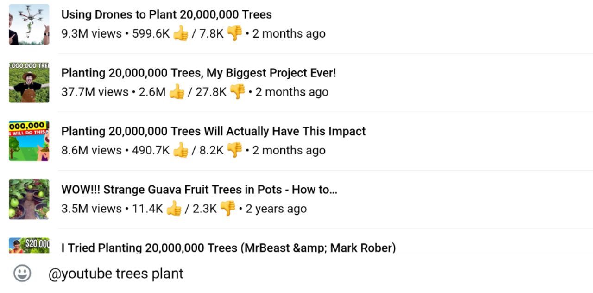The image size is (593, 293).
Task: Click thumbs-up icon on Actually Have This Impact result
Action: click(x=181, y=150)
